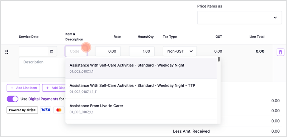
Task: Click the item list scrollbar thumb
Action: click(219, 59)
